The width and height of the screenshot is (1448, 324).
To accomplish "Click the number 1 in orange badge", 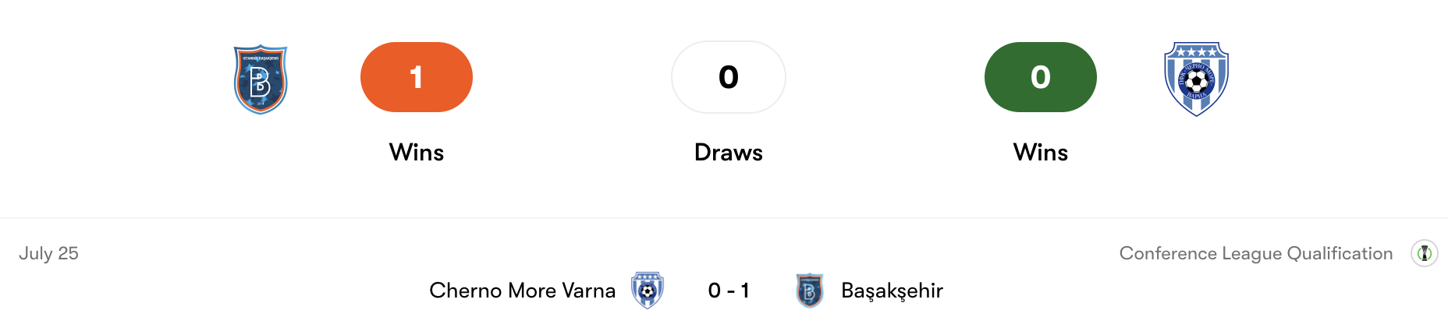I will (417, 77).
